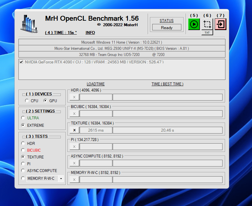Click the TIME ( BEST TIME ) header

(167, 84)
